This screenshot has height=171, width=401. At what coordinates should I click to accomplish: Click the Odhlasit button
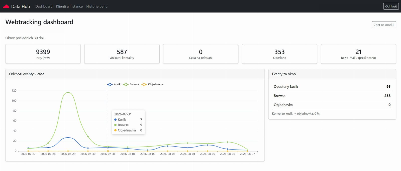(x=391, y=6)
